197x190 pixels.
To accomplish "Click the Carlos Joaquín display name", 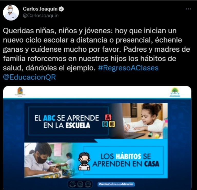I will 40,9.
